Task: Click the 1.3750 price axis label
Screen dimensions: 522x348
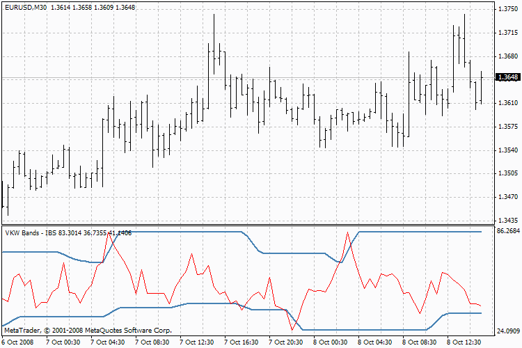Action: pos(508,9)
